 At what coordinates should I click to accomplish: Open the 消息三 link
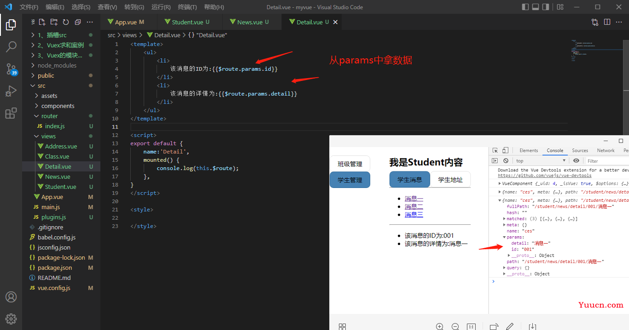[414, 214]
